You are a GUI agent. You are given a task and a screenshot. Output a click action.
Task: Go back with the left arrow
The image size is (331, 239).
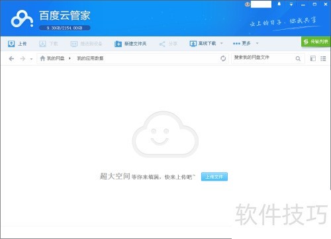[x=11, y=58]
